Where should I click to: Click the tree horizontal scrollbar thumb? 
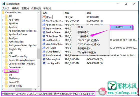(x=23, y=89)
